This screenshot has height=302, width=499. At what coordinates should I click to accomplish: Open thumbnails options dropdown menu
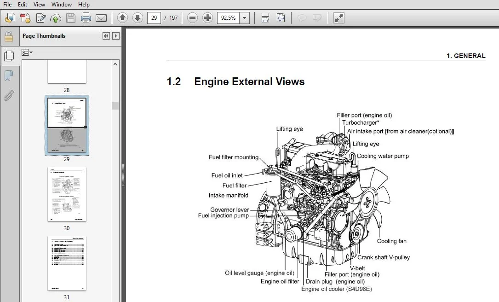(x=27, y=52)
